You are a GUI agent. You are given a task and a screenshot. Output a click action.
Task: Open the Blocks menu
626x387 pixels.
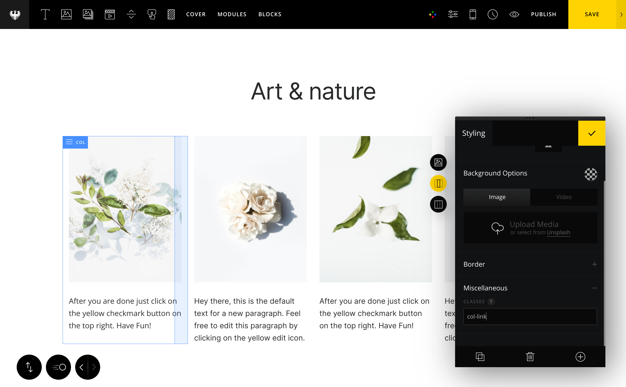click(x=270, y=14)
